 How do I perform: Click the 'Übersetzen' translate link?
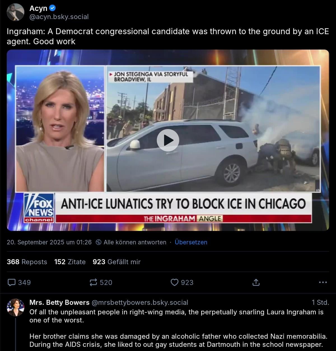pos(191,242)
